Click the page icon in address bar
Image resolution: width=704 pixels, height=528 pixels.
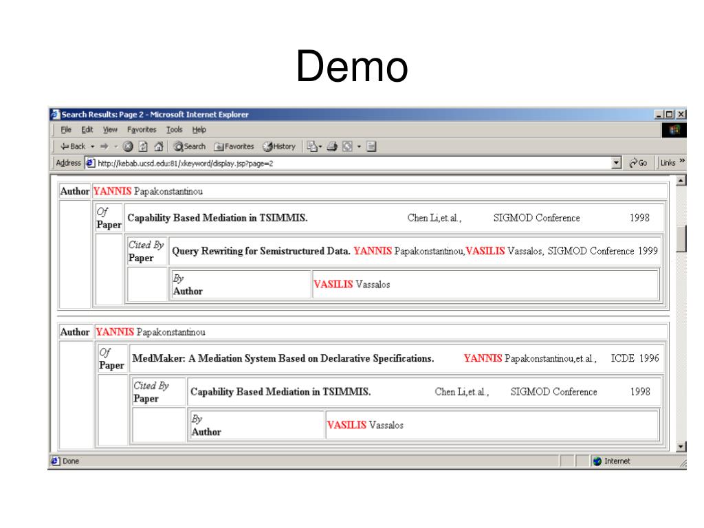[90, 163]
